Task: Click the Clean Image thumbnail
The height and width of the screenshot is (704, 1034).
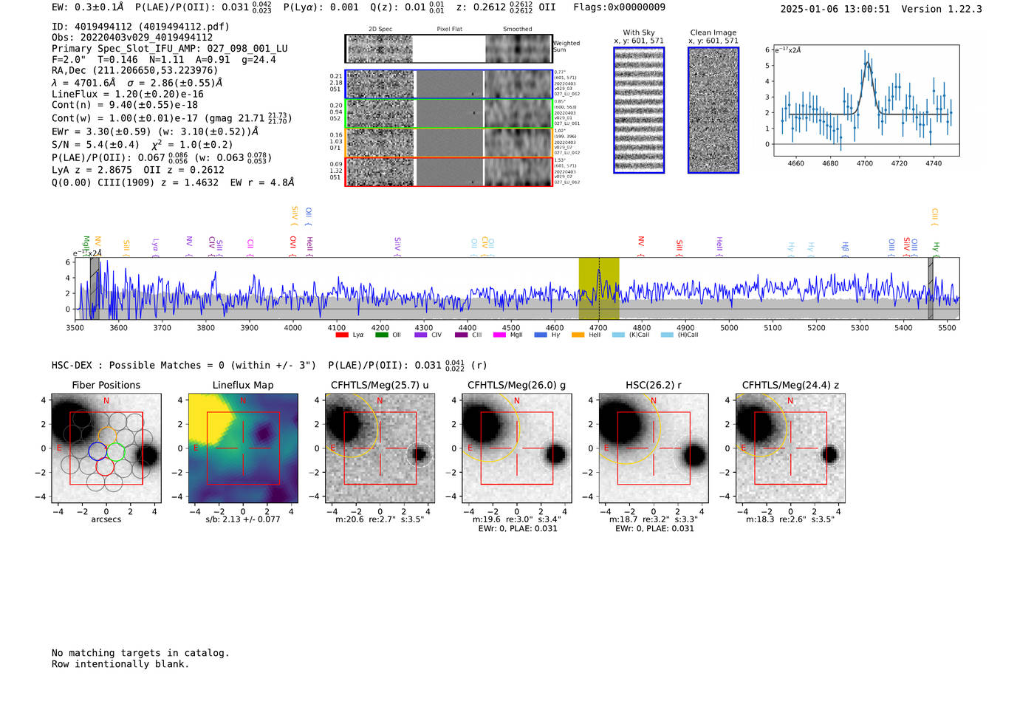Action: tap(713, 110)
